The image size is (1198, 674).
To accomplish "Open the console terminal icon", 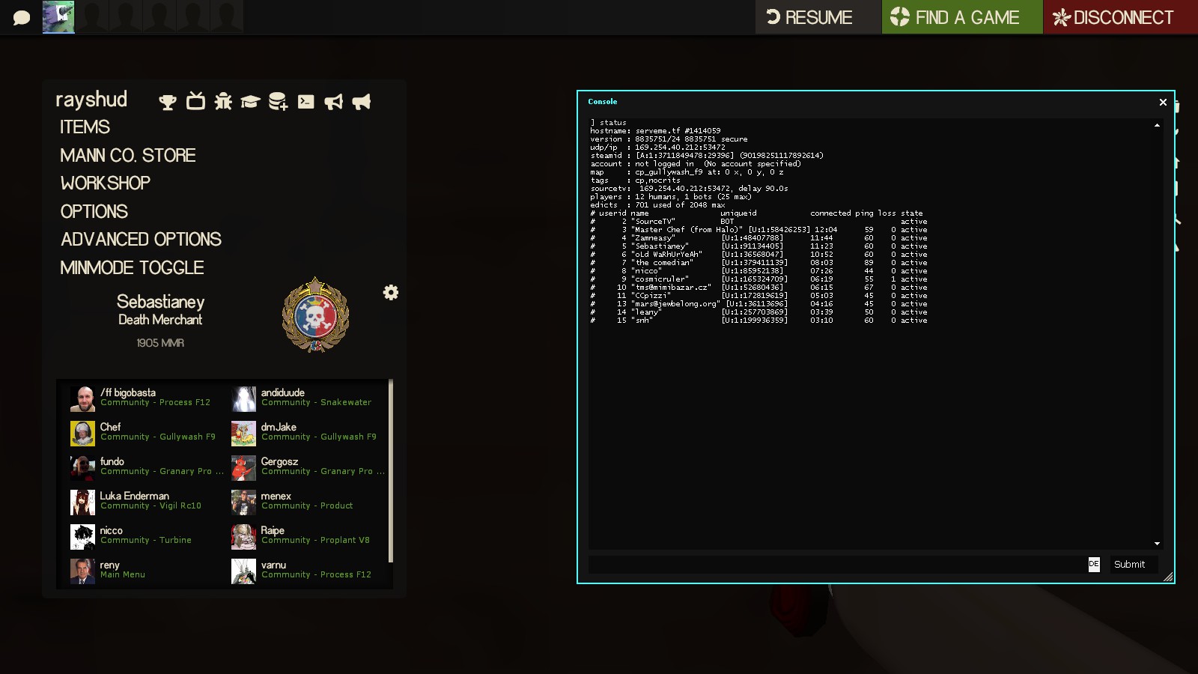I will coord(306,102).
